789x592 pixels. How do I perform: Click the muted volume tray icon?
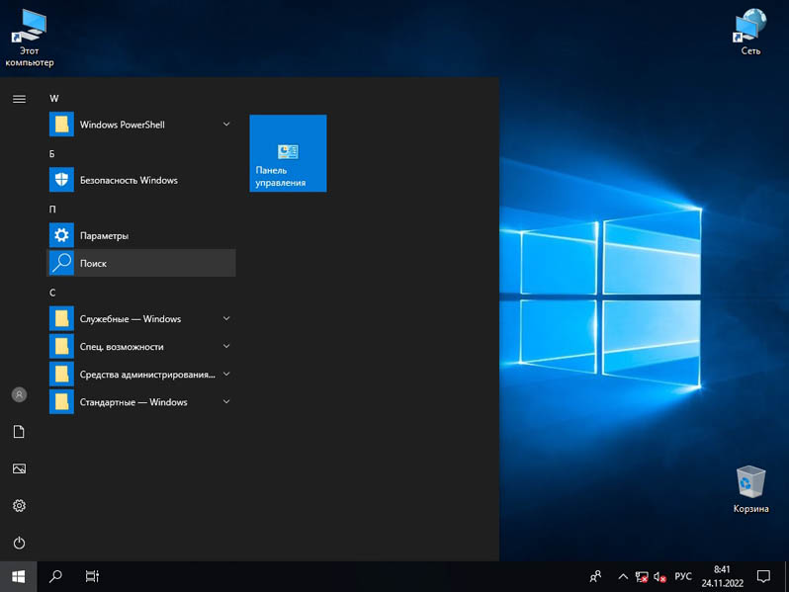click(659, 576)
